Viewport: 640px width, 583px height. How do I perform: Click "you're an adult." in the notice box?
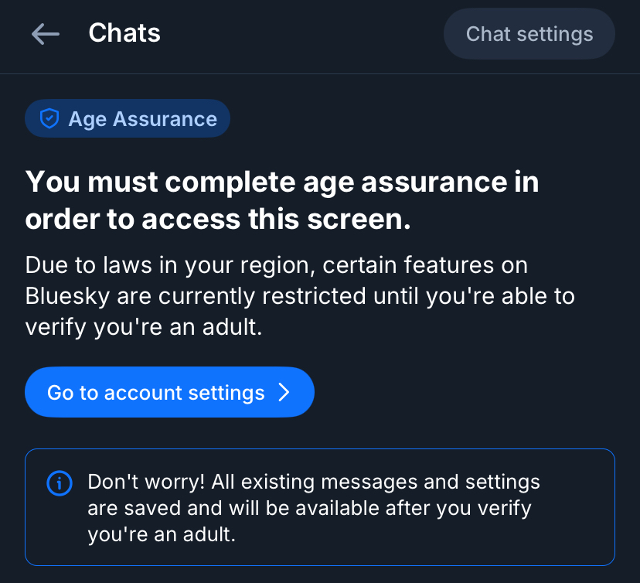[x=160, y=534]
